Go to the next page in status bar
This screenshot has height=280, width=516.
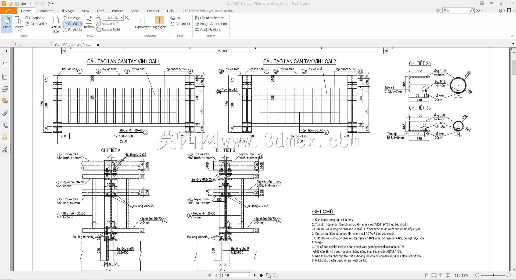pyautogui.click(x=255, y=275)
